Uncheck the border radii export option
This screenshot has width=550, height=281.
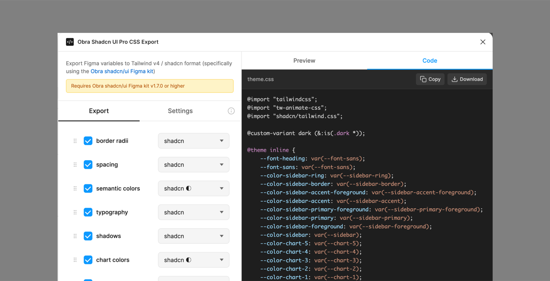88,140
